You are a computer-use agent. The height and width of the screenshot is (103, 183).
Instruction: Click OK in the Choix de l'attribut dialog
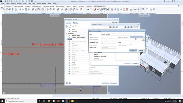tap(127, 63)
